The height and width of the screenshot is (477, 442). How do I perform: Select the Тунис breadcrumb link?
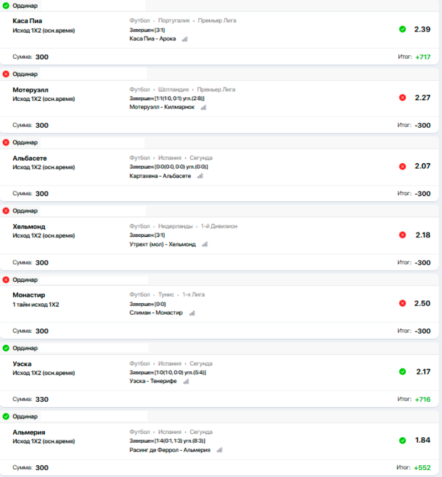(x=166, y=295)
